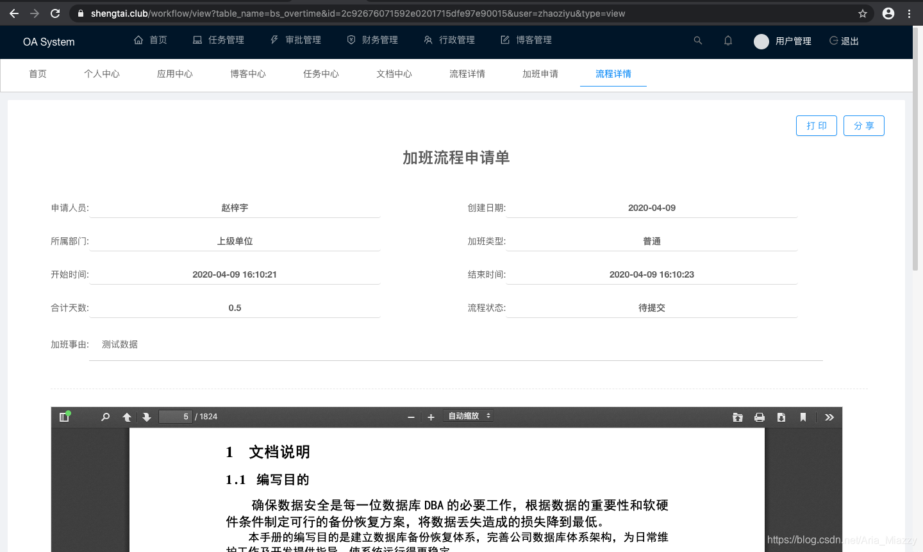The height and width of the screenshot is (552, 923).
Task: Expand PDF tools chevron menu
Action: (829, 417)
